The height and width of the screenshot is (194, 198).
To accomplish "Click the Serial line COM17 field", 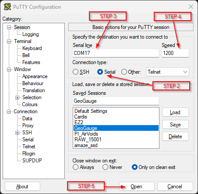I will point(116,53).
